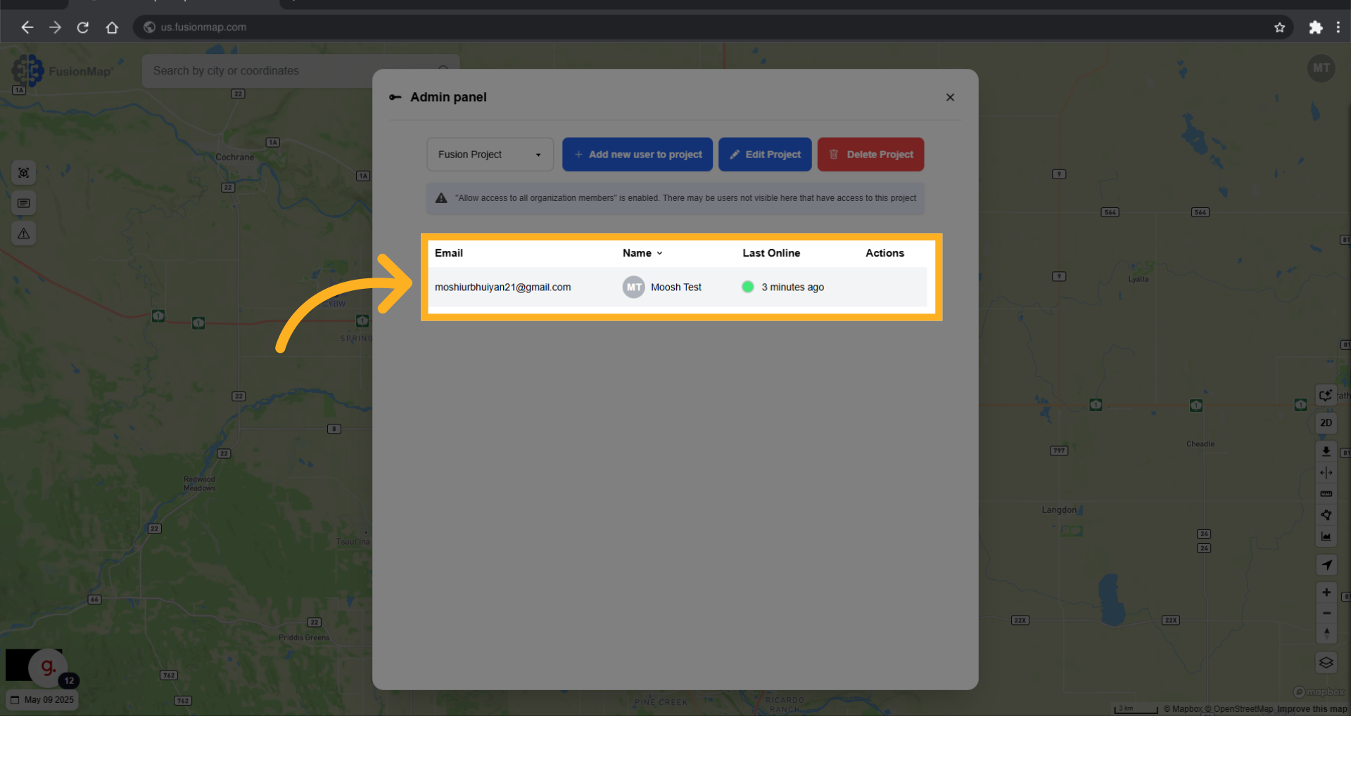Image resolution: width=1351 pixels, height=759 pixels.
Task: Reset map bearing compass
Action: pyautogui.click(x=1326, y=633)
